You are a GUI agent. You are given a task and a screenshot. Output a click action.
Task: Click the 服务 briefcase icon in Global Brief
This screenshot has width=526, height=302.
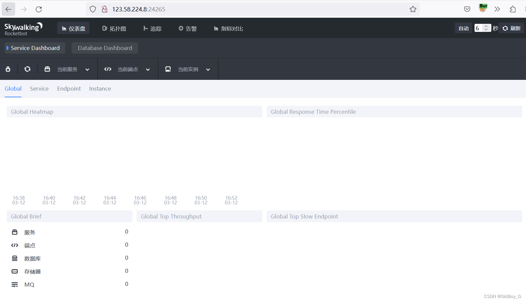coord(14,232)
